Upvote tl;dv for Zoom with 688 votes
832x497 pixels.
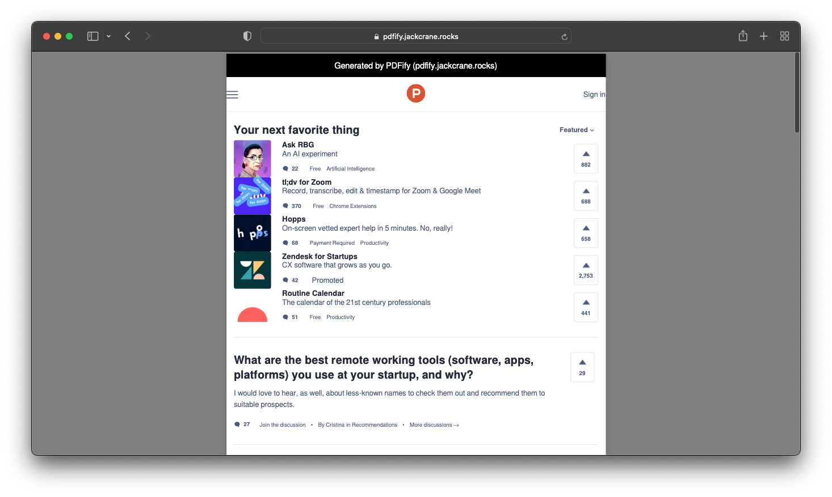coord(586,196)
